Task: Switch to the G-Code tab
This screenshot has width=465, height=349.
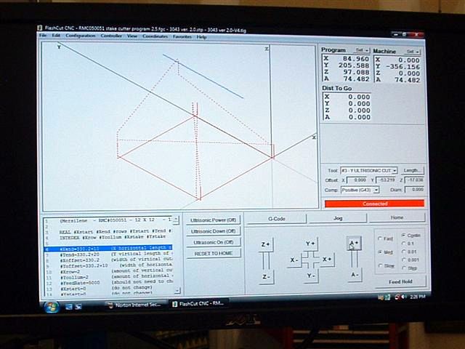Action: click(276, 219)
